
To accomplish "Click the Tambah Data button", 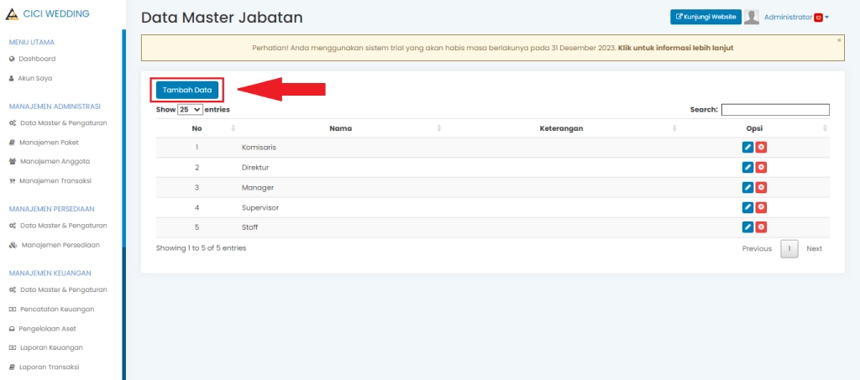I will coord(186,90).
